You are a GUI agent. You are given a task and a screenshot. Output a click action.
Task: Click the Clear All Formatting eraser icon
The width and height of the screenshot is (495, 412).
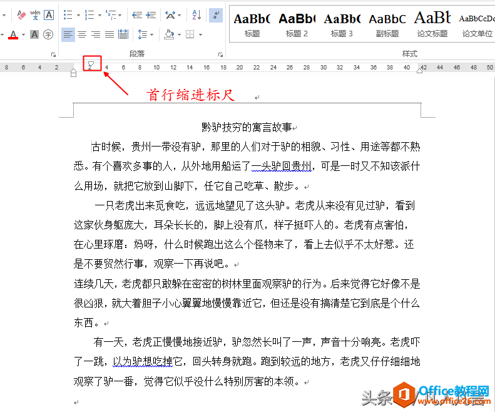pos(21,15)
